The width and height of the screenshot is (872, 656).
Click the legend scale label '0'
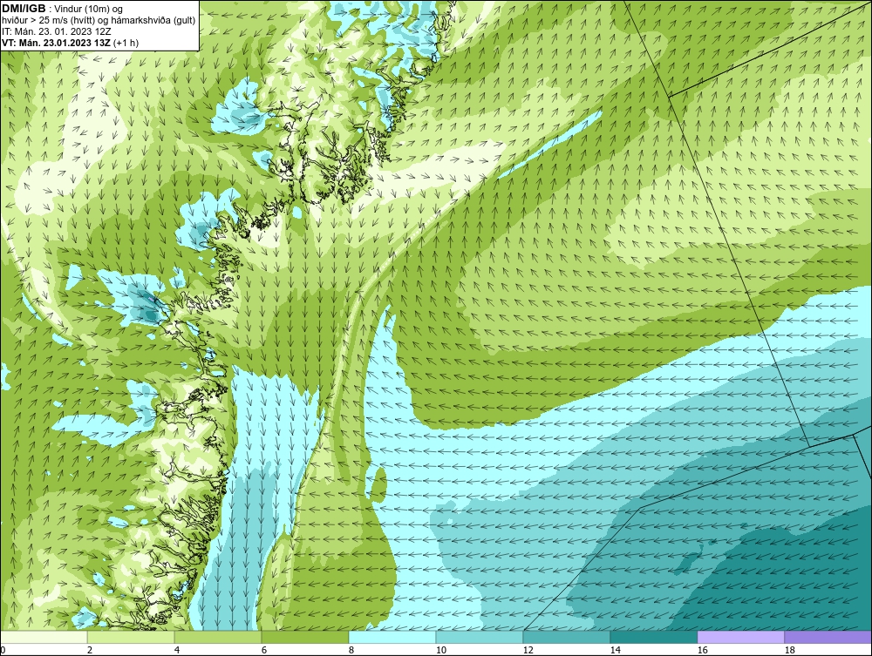(x=3, y=650)
